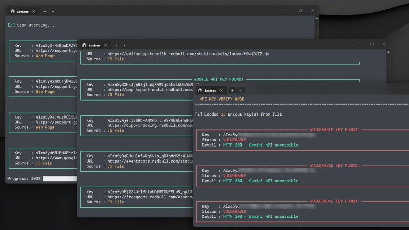
Task: Click the key starting AIzaSyAje_3zbBb-ANXn8
Action: 150,120
